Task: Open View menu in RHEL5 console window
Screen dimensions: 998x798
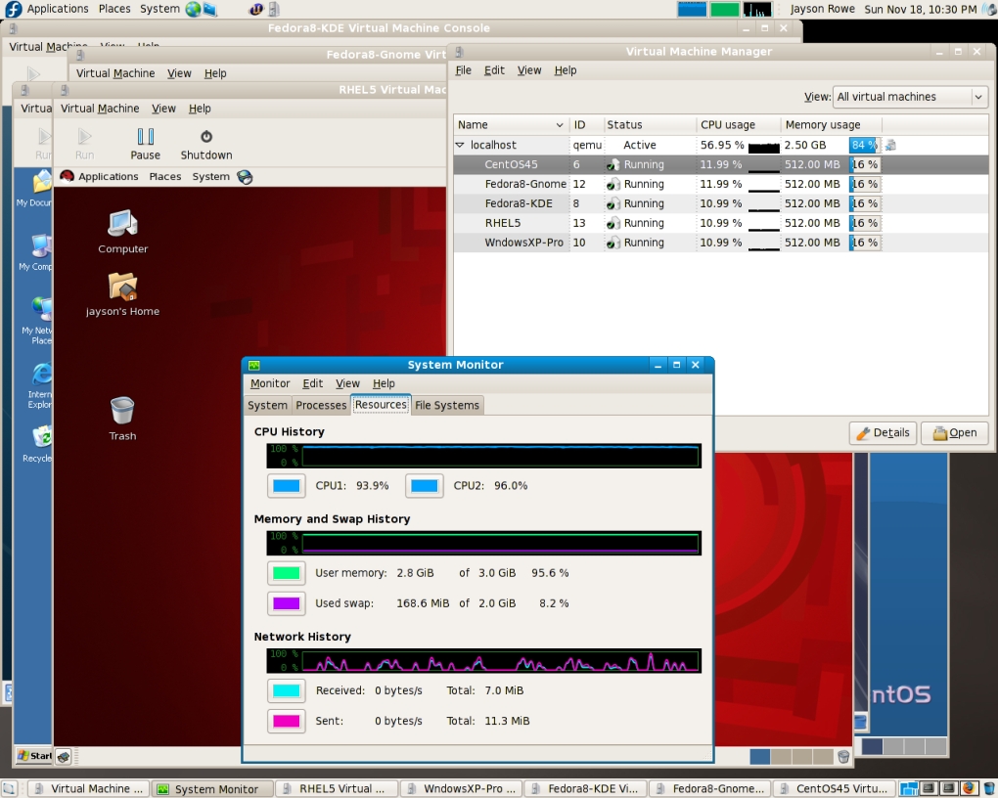Action: [163, 109]
